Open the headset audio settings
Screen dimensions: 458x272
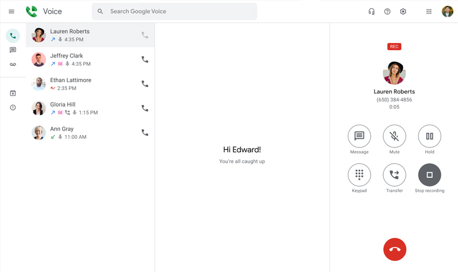point(371,11)
